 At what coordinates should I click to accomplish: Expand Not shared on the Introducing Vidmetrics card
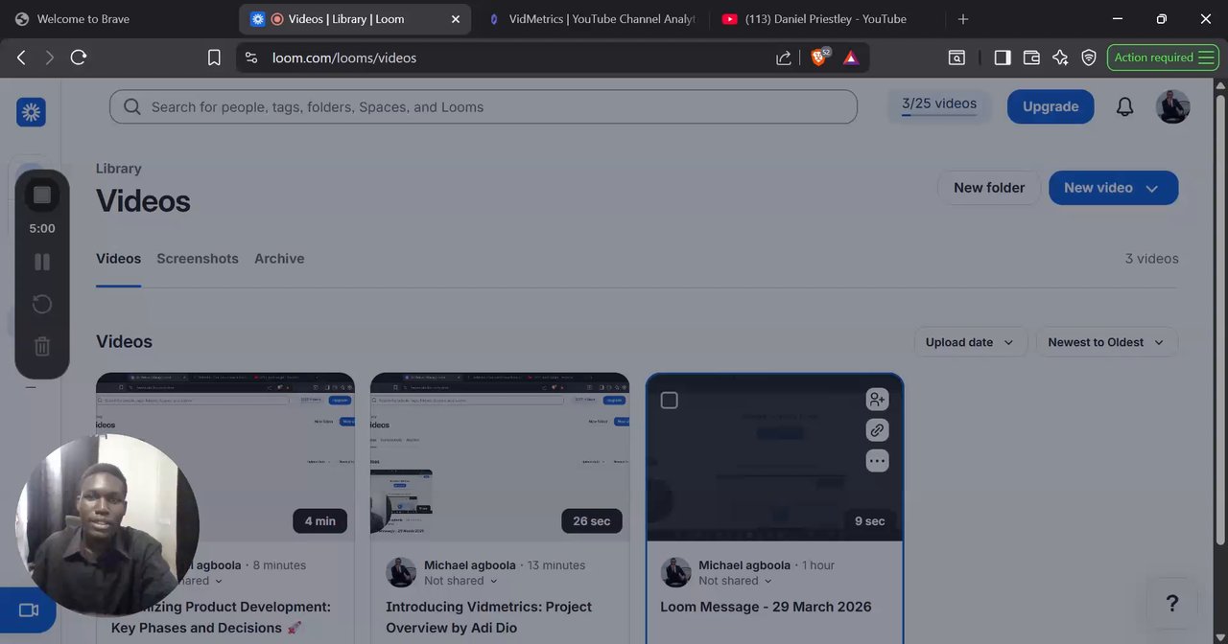coord(461,581)
